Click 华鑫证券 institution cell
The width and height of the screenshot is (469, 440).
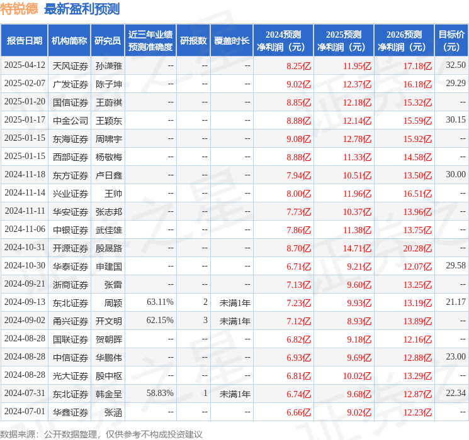tap(71, 412)
